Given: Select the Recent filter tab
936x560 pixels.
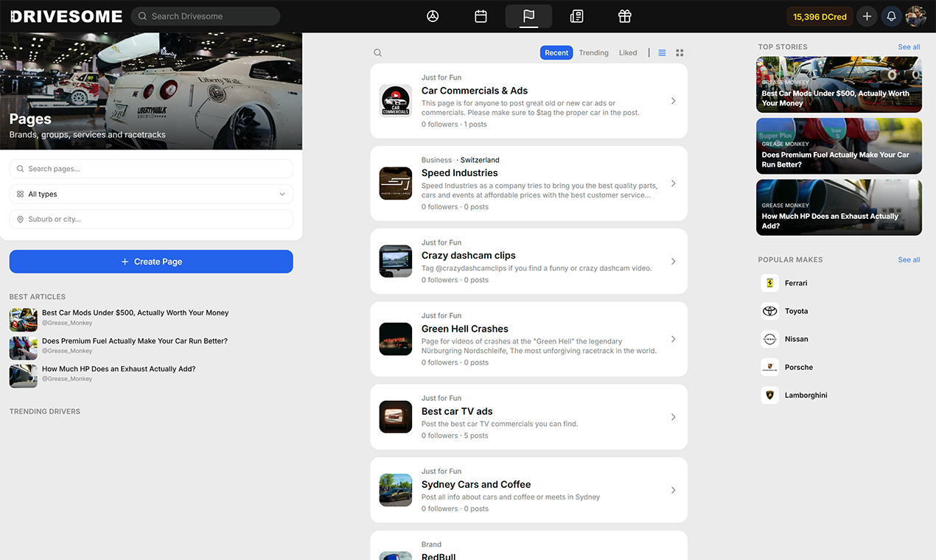Looking at the screenshot, I should coord(556,53).
